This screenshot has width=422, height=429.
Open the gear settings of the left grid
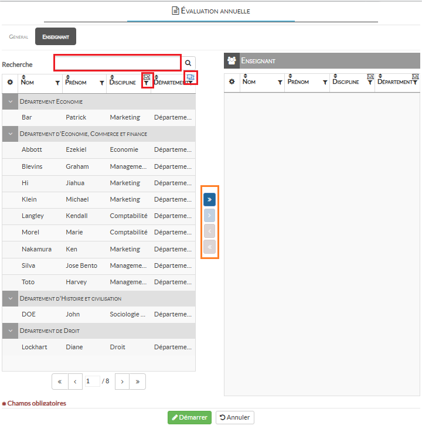[x=10, y=83]
